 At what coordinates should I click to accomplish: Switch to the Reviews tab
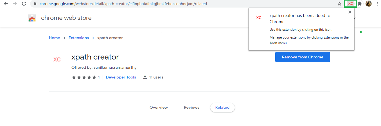[191, 107]
